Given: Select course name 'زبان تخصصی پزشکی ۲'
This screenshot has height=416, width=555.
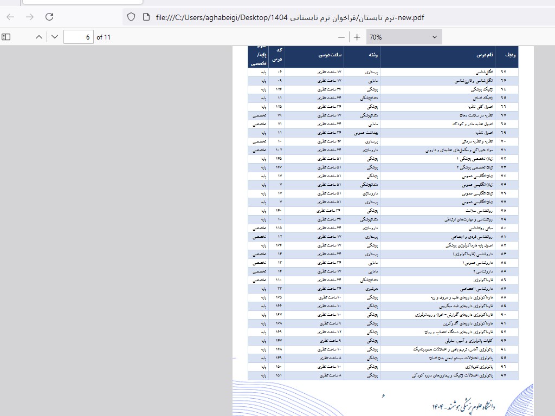Looking at the screenshot, I should (475, 167).
